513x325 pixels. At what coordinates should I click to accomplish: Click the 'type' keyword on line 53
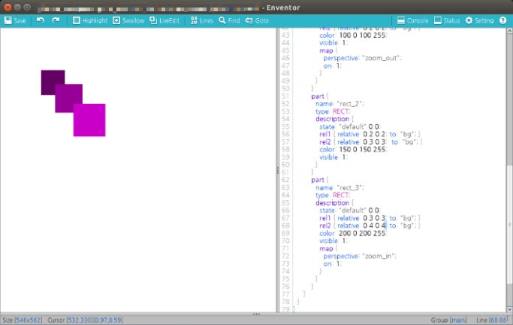[322, 111]
